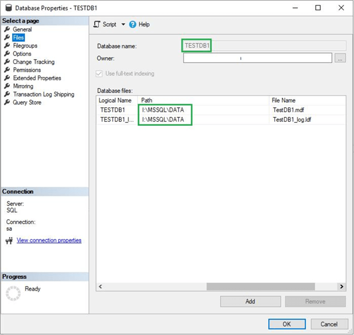Open the Change Tracking page
This screenshot has width=354, height=335.
pos(34,62)
